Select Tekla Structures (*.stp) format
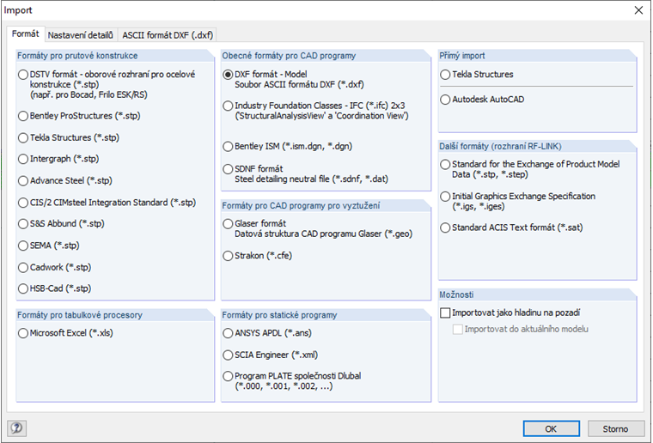This screenshot has width=653, height=443. (x=23, y=137)
